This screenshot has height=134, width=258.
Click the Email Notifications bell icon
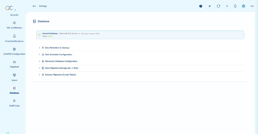click(14, 36)
